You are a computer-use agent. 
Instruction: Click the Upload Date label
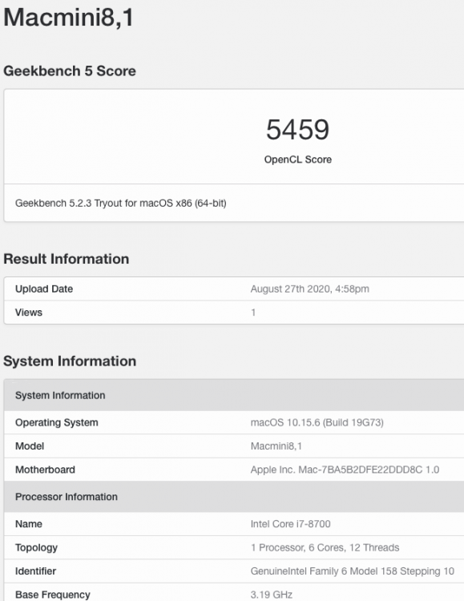coord(44,288)
